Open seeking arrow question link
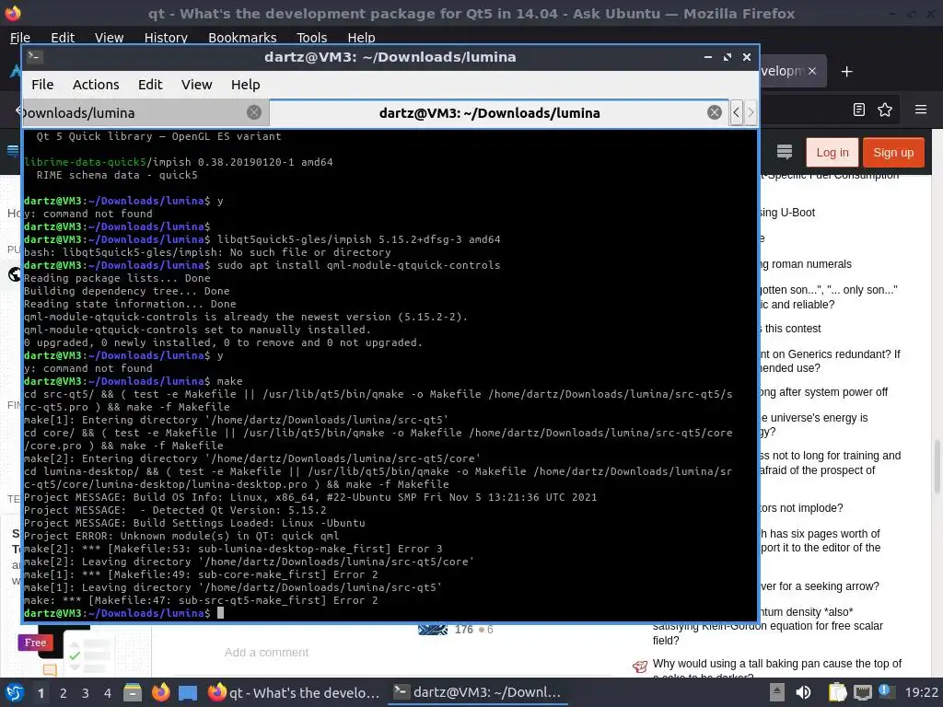943x707 pixels. (819, 586)
